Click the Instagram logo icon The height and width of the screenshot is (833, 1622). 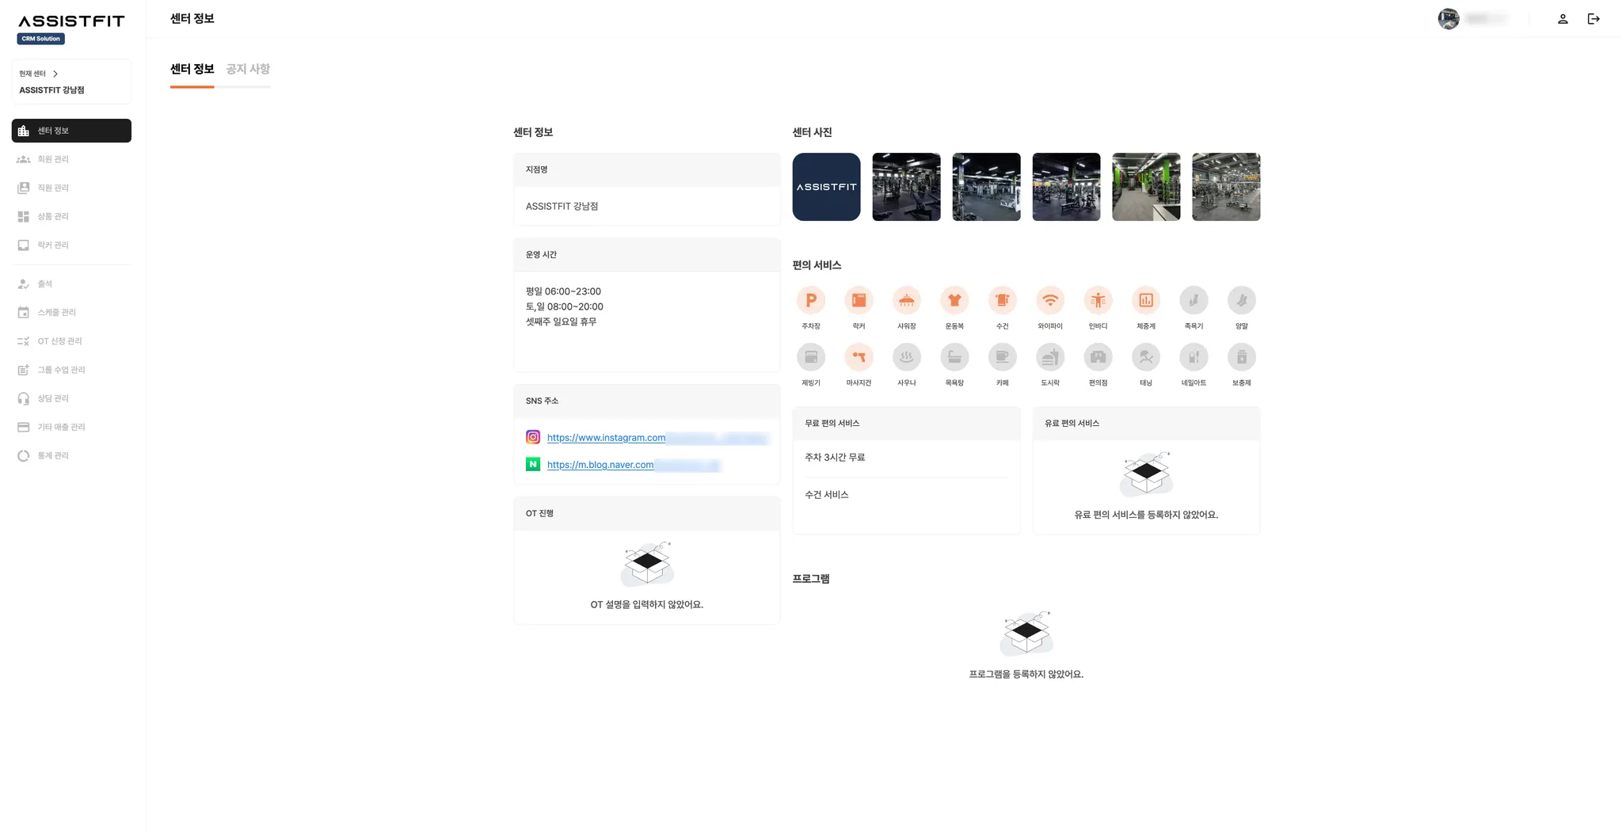533,437
